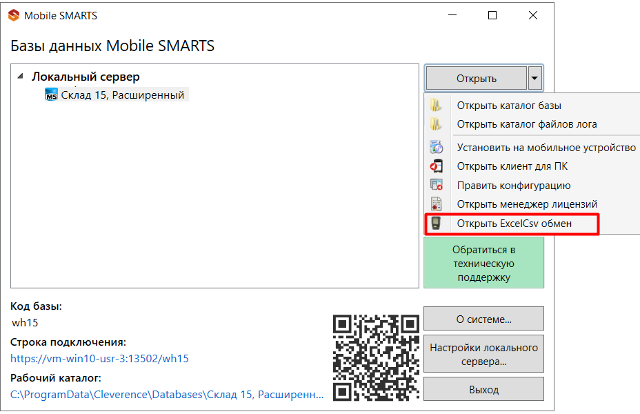
Task: Click the ExcelCsv exchange device icon
Action: pos(436,224)
